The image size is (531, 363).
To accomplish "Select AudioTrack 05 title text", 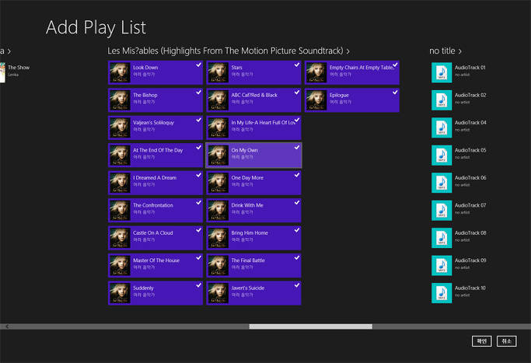I will coord(470,150).
